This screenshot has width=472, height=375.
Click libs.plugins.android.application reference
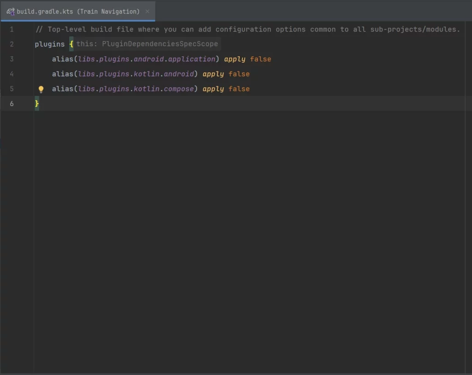(x=147, y=59)
